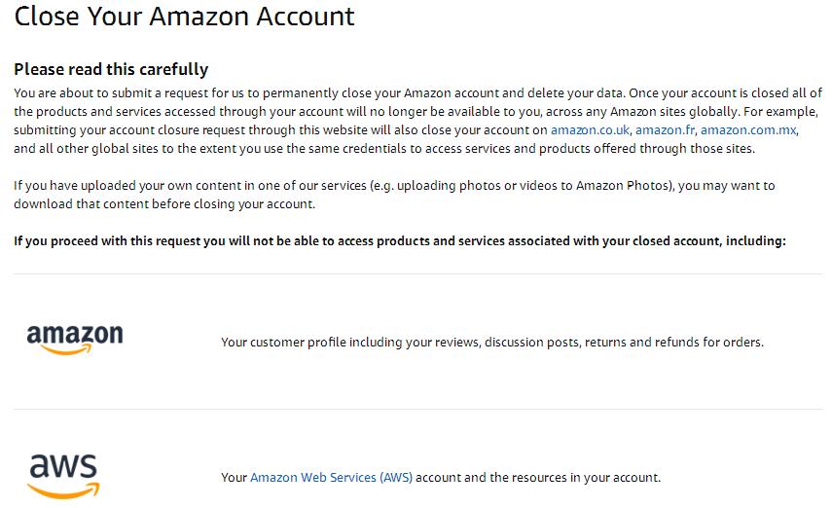Click the 'Close Your Amazon Account' page title
The image size is (832, 508).
click(x=185, y=17)
